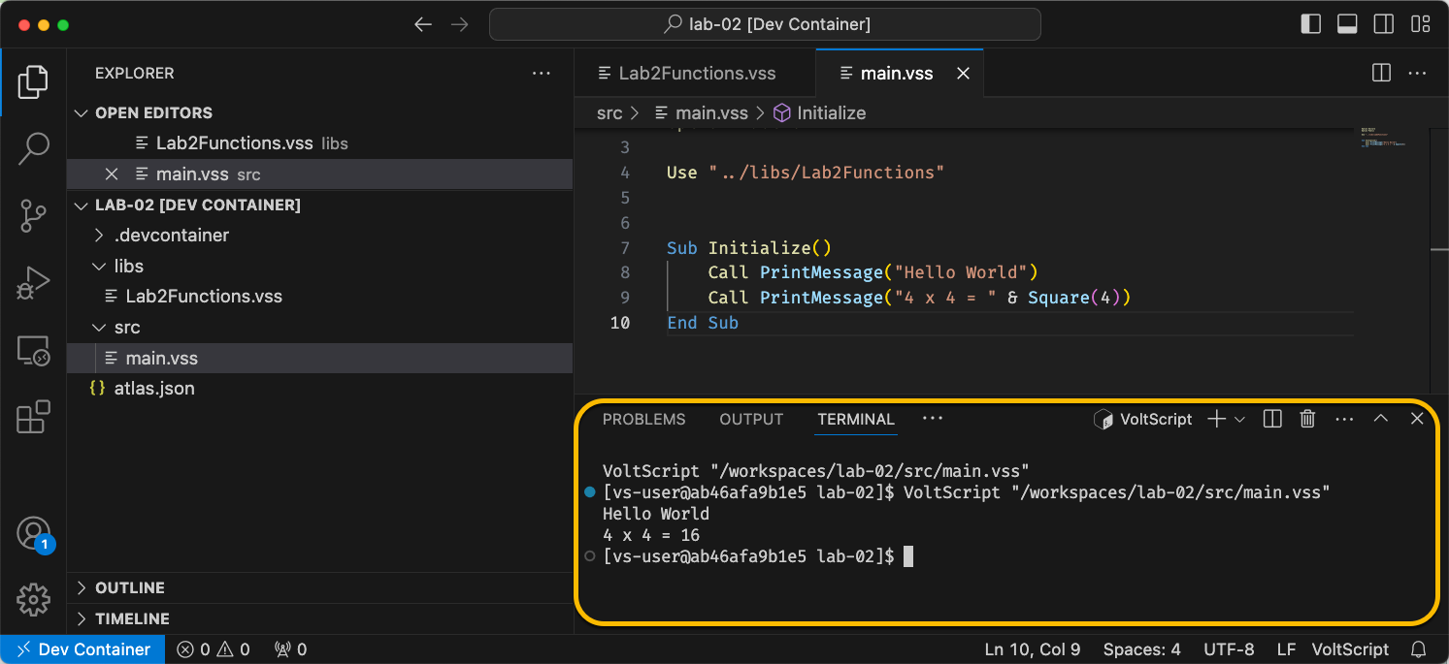Collapse the libs folder
This screenshot has height=664, width=1449.
click(x=319, y=266)
